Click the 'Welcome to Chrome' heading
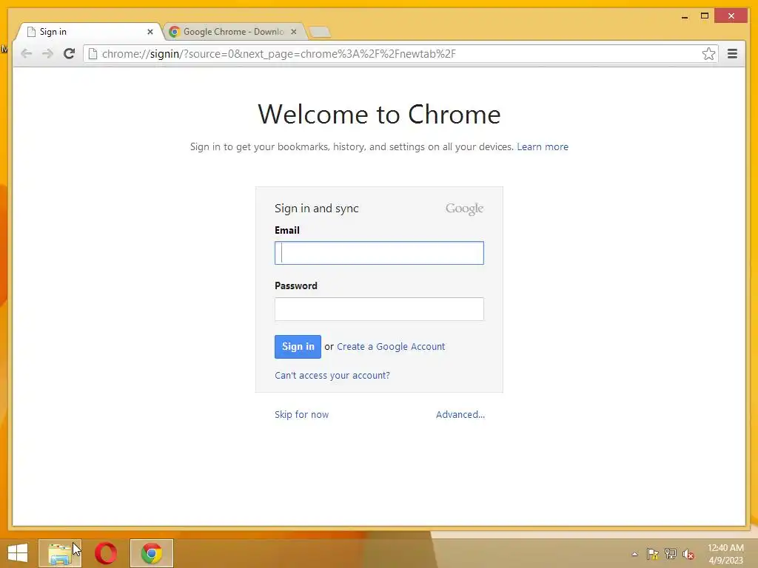 tap(379, 115)
